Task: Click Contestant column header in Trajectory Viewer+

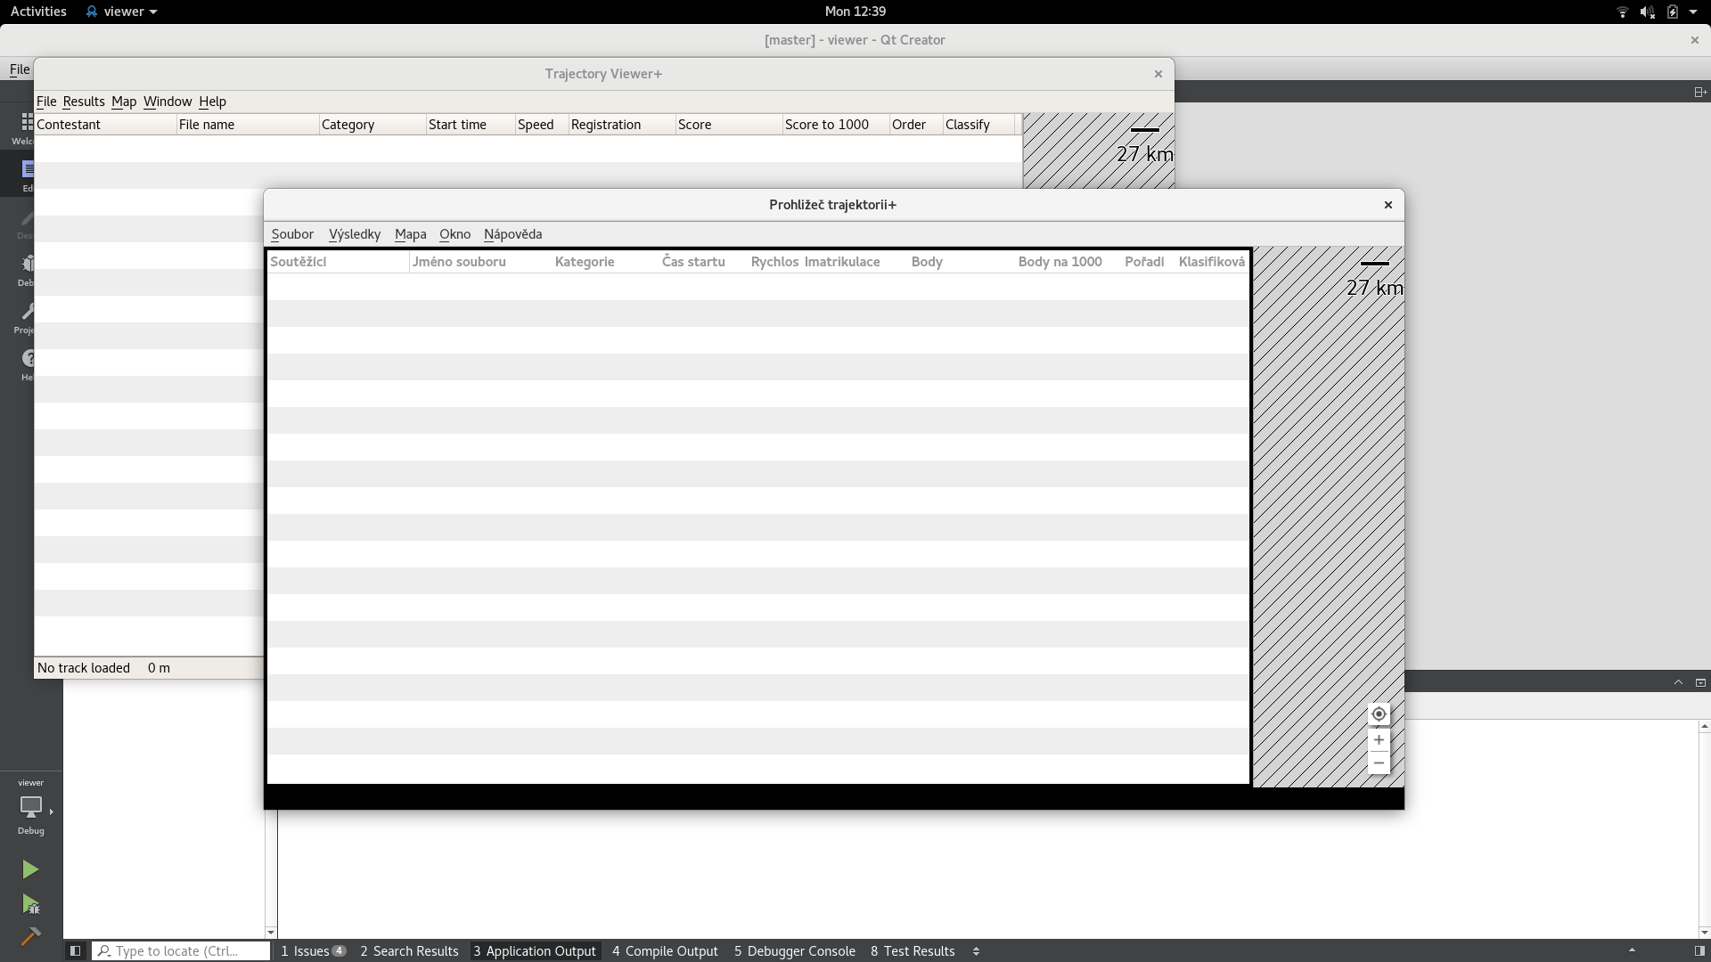Action: click(105, 125)
